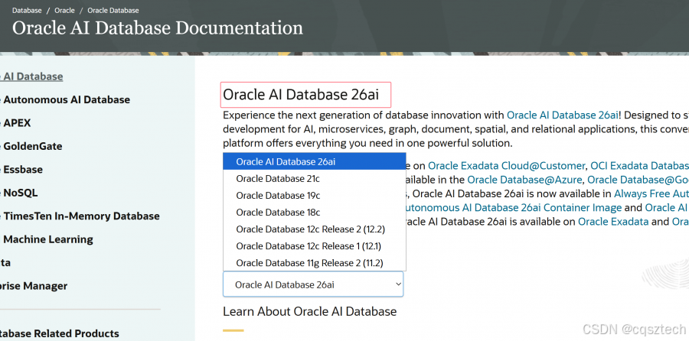This screenshot has height=341, width=689.
Task: Select Oracle AI Database 26ai dropdown option
Action: 314,161
